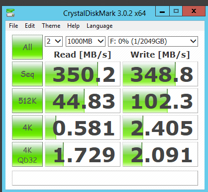Click the Write [MB/s] column header

coord(160,55)
